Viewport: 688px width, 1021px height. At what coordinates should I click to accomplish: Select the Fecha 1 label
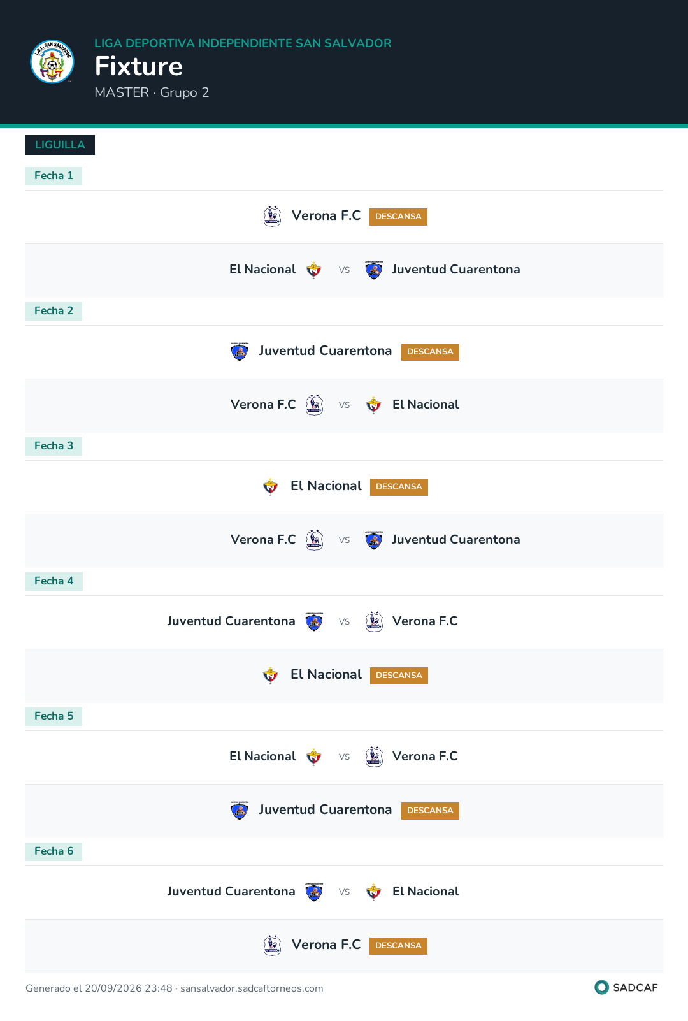coord(54,176)
